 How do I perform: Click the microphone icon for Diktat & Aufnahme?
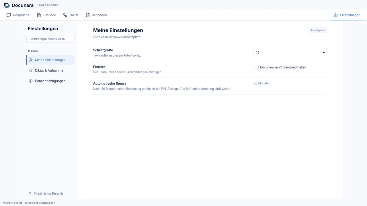point(31,71)
